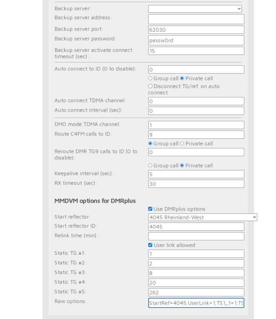Edit the Route C4FM calls ID
The image size is (276, 319).
[196, 135]
